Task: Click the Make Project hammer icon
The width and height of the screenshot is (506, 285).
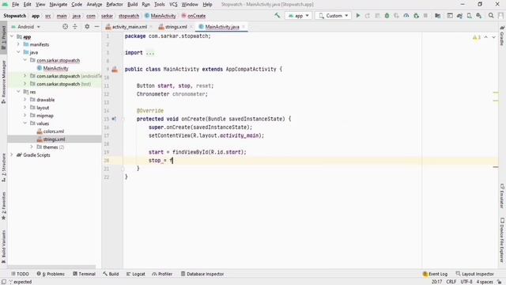Action: pyautogui.click(x=277, y=15)
